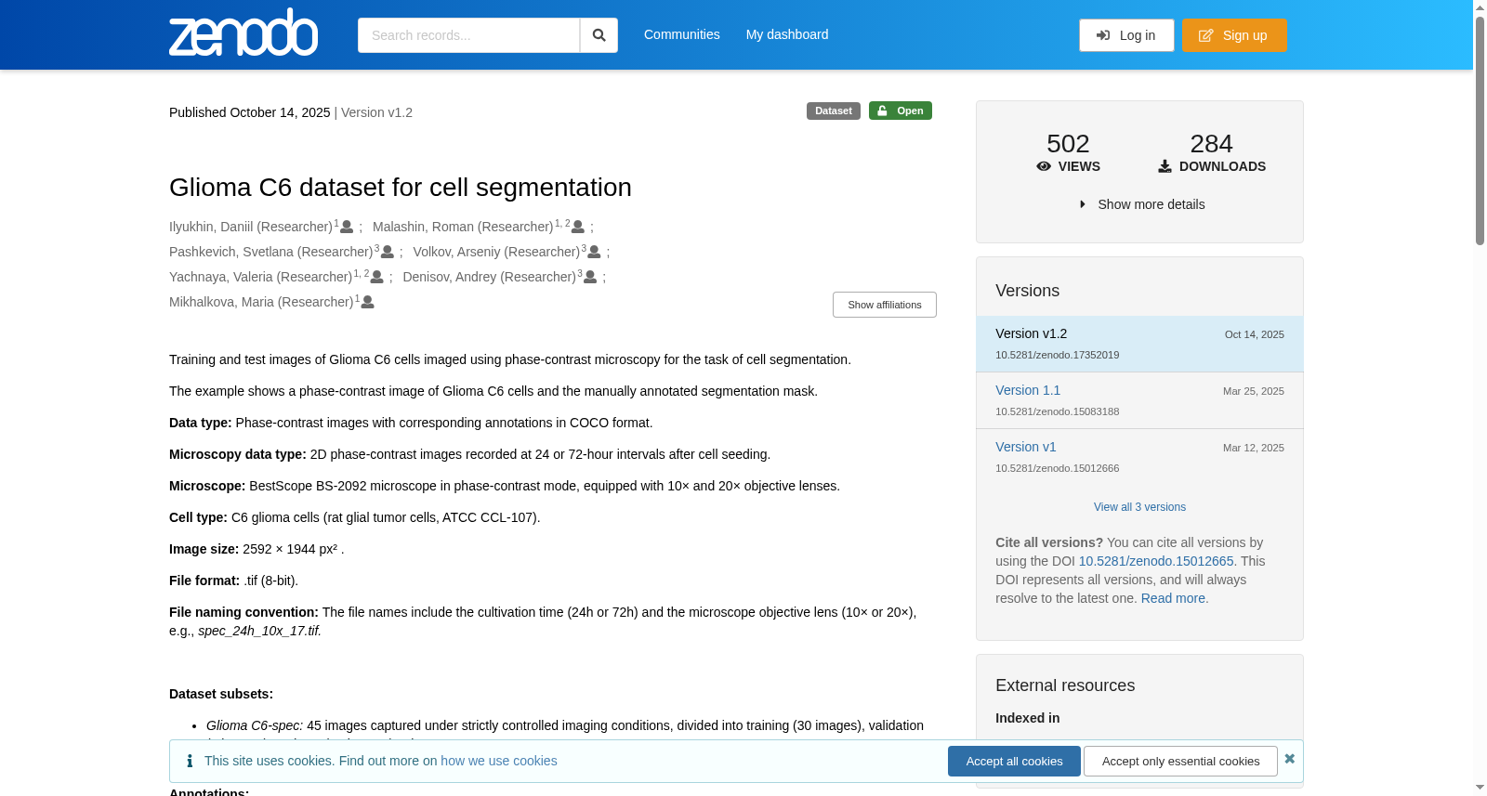Click author name Yachnaya, Valeria (Researcher)
This screenshot has height=796, width=1487.
[261, 277]
